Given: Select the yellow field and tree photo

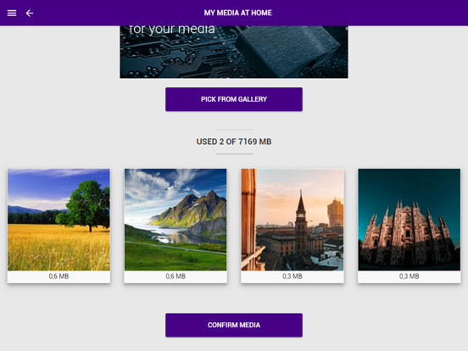Looking at the screenshot, I should coord(58,220).
